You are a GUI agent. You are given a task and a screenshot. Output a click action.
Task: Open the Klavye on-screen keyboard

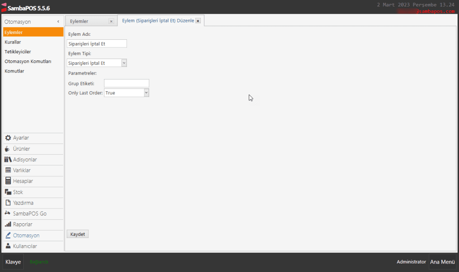click(x=13, y=262)
